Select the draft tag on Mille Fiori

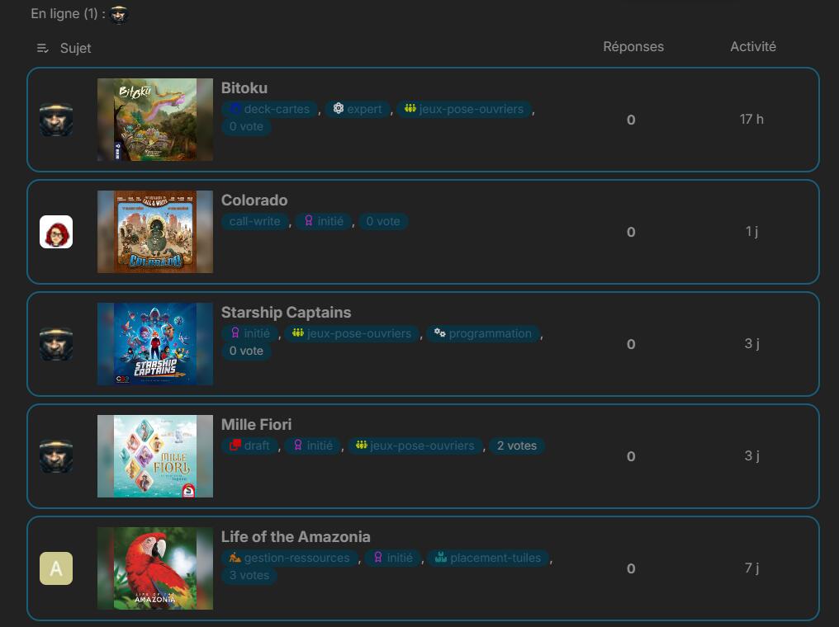tap(249, 445)
